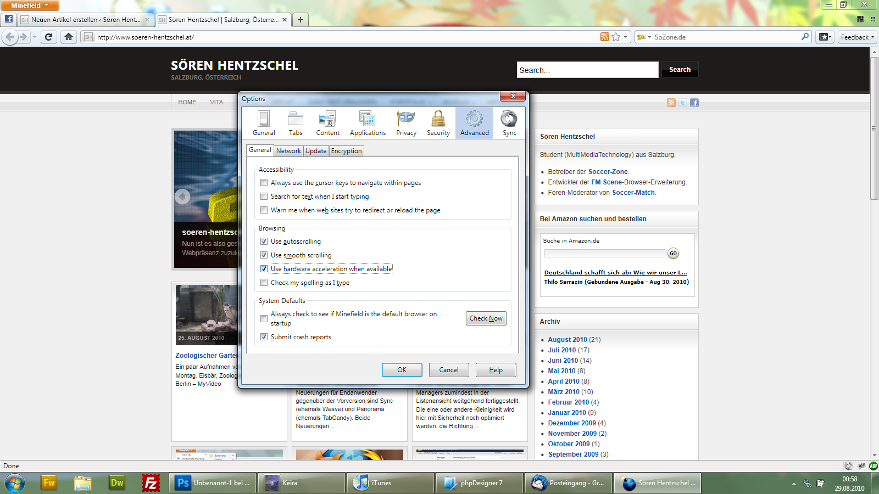Reload the current page
This screenshot has height=494, width=879.
(48, 37)
